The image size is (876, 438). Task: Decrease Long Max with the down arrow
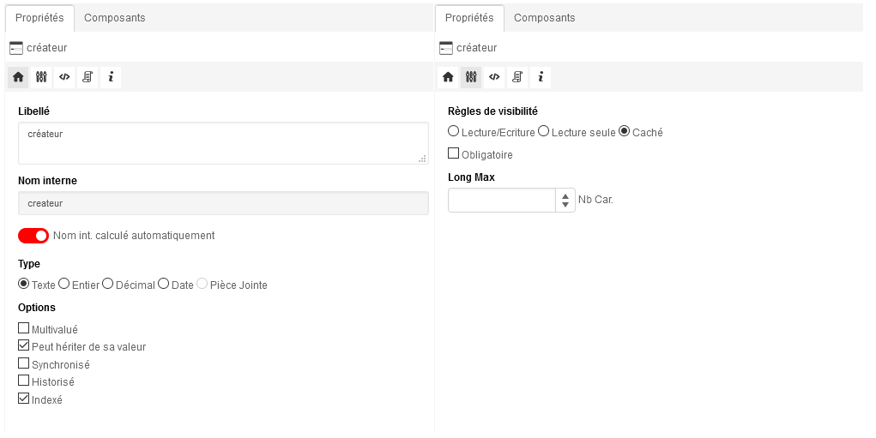point(565,205)
